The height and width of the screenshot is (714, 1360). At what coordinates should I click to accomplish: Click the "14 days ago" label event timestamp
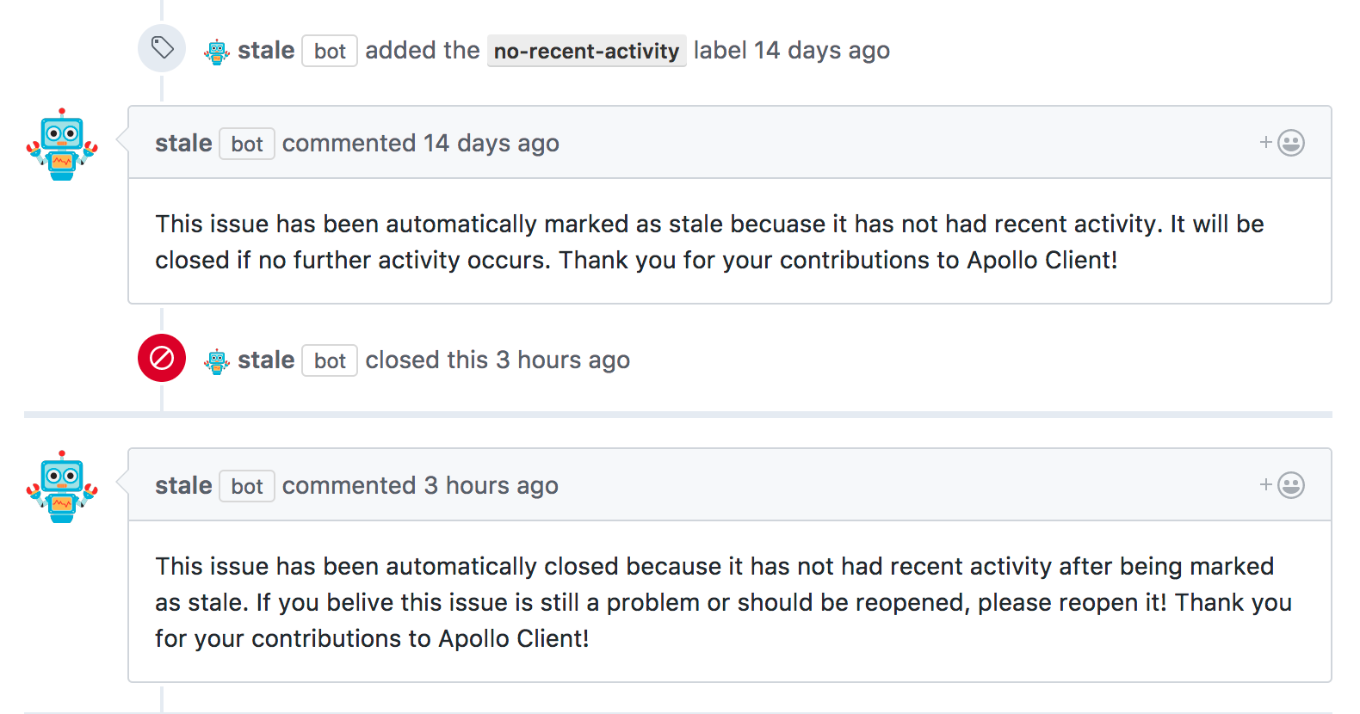click(x=821, y=51)
